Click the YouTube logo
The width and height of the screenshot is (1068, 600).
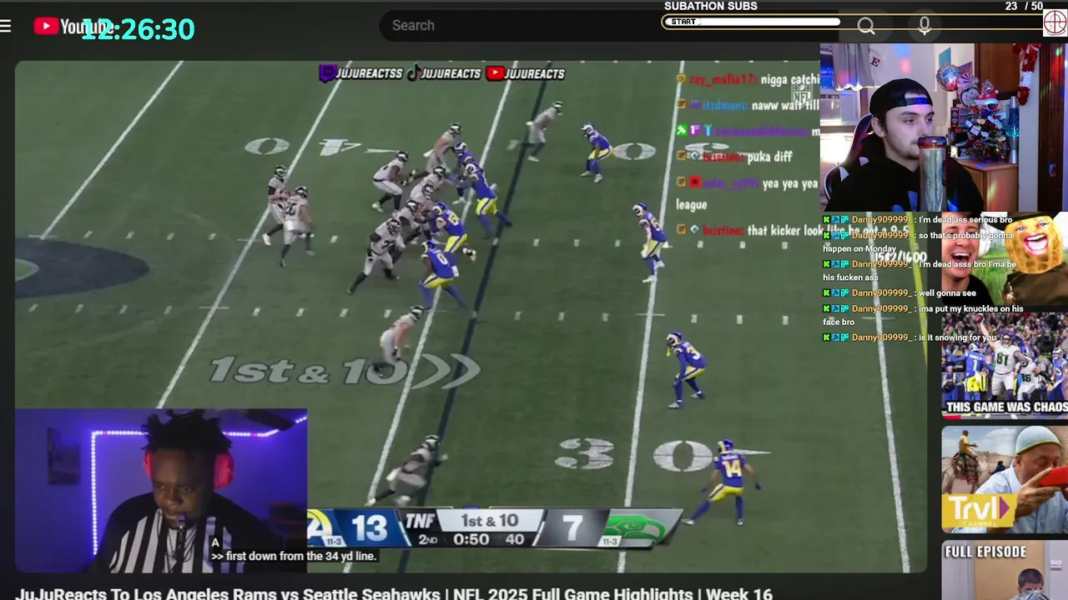coord(73,27)
